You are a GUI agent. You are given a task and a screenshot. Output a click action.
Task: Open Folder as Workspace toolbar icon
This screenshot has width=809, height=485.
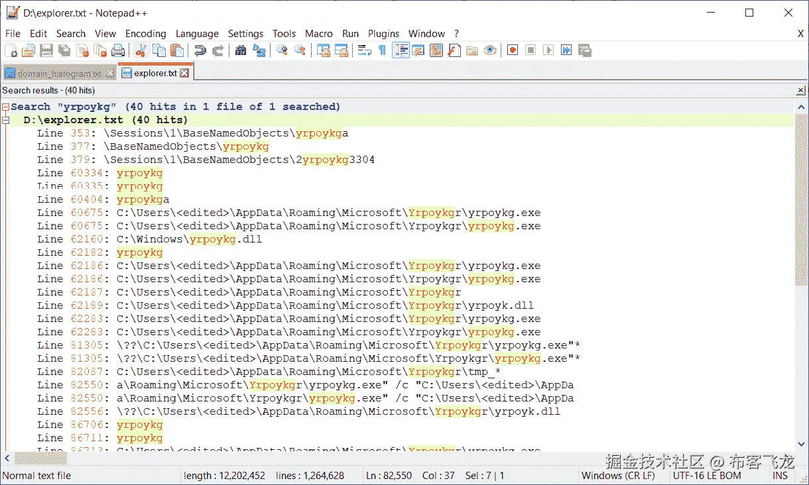click(472, 50)
